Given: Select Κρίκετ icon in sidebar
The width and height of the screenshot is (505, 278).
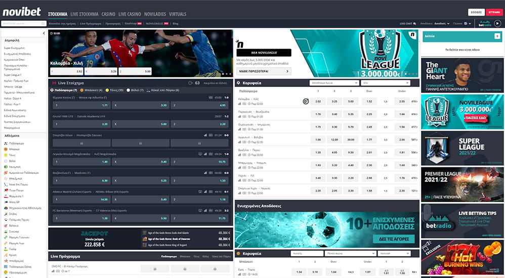Looking at the screenshot, I should [x=6, y=255].
